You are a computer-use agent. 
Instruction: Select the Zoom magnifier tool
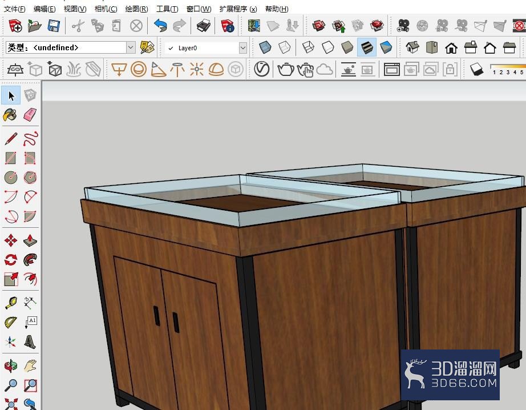pos(11,385)
